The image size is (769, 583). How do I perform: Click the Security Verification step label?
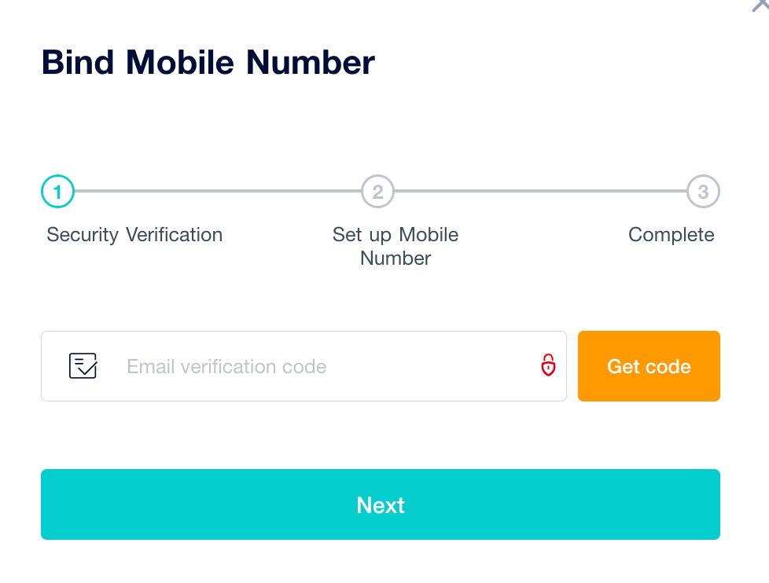pyautogui.click(x=134, y=234)
